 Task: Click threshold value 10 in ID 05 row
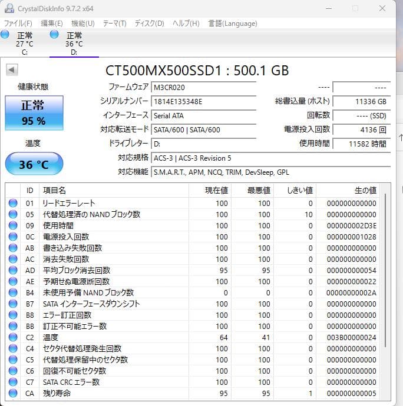coord(308,214)
